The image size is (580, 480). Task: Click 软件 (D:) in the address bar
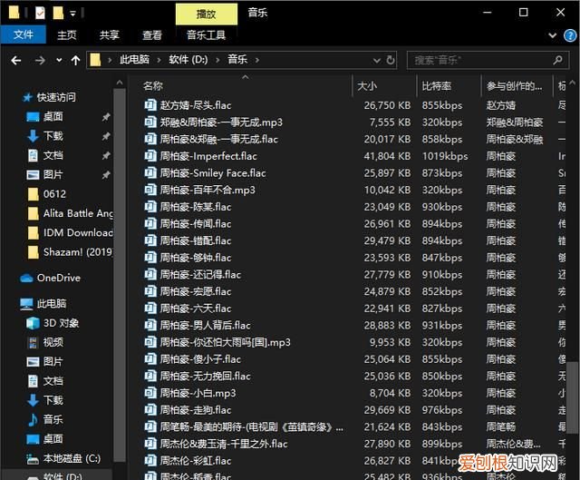pos(188,60)
